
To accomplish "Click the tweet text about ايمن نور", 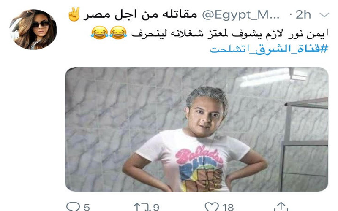I will click(230, 34).
